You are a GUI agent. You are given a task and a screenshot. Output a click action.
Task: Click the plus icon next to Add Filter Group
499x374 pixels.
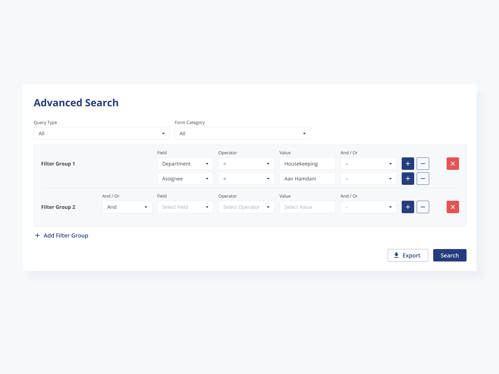(37, 235)
